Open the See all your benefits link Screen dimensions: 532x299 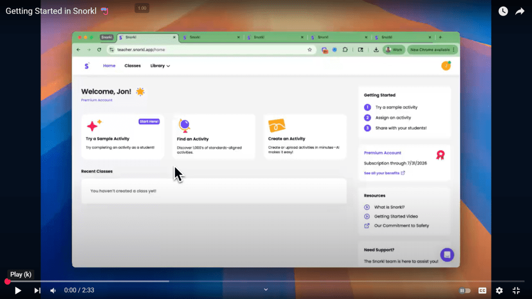(x=384, y=173)
